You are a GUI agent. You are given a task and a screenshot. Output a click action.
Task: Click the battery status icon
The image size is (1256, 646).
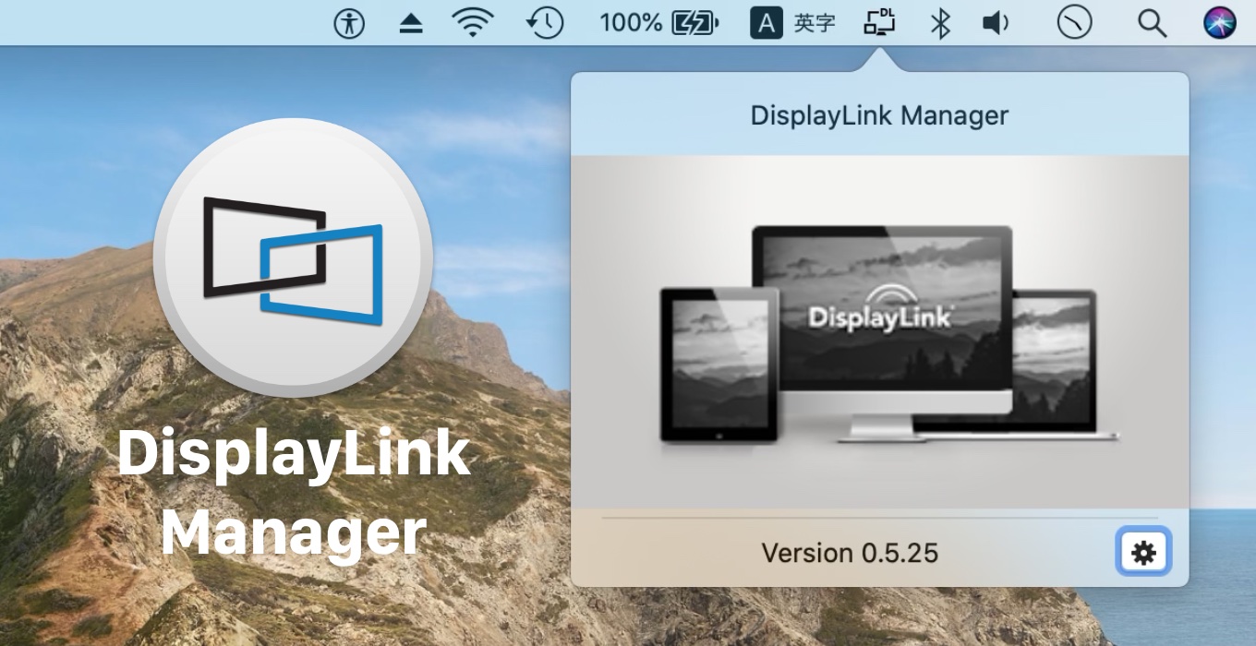(x=694, y=23)
